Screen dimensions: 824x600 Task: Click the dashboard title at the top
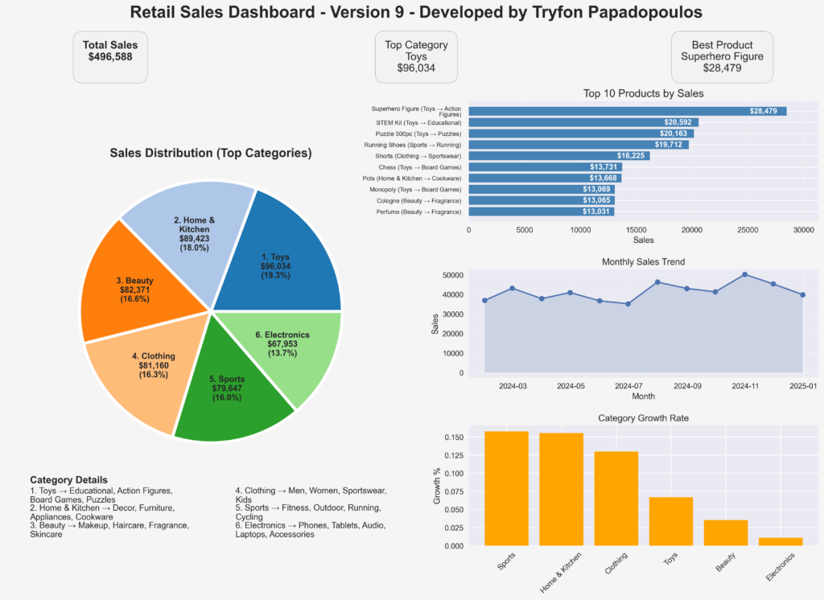(412, 12)
